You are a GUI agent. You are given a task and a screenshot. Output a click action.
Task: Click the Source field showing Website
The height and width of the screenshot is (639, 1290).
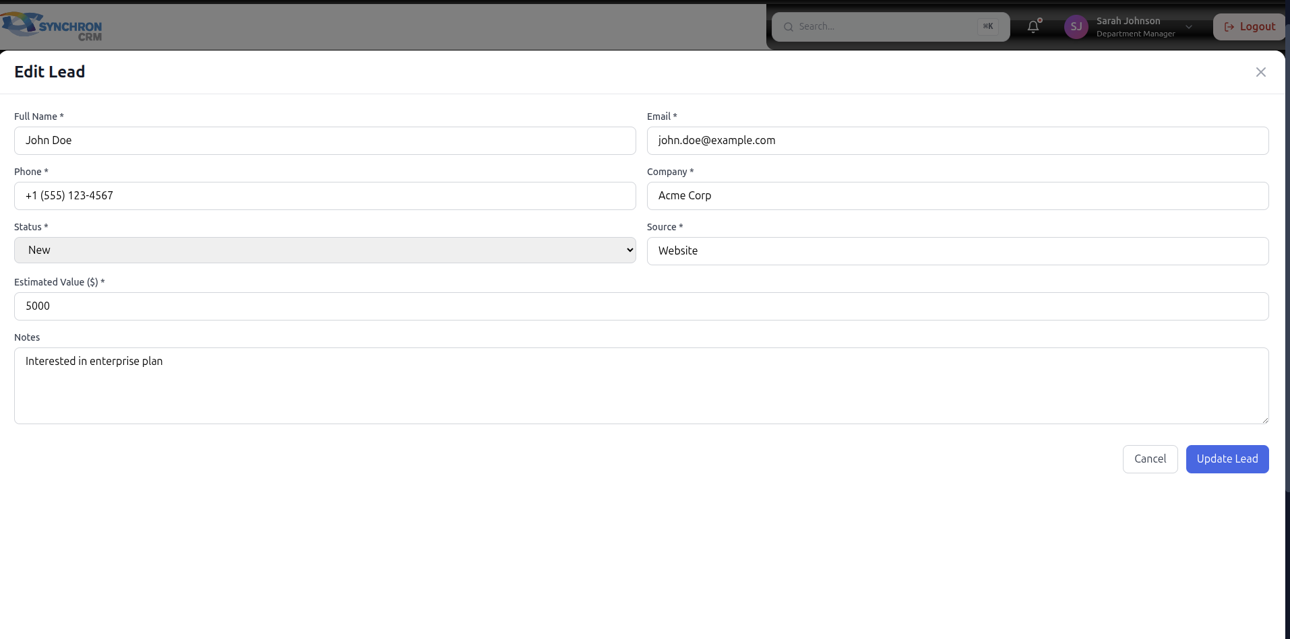[x=957, y=251]
